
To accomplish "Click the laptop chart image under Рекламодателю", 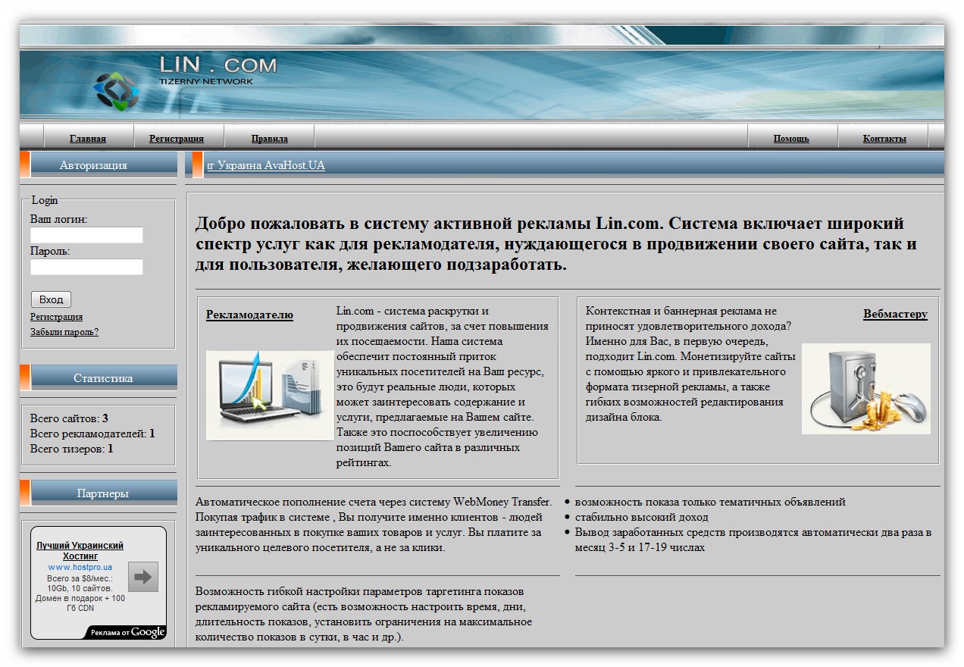I will click(270, 395).
